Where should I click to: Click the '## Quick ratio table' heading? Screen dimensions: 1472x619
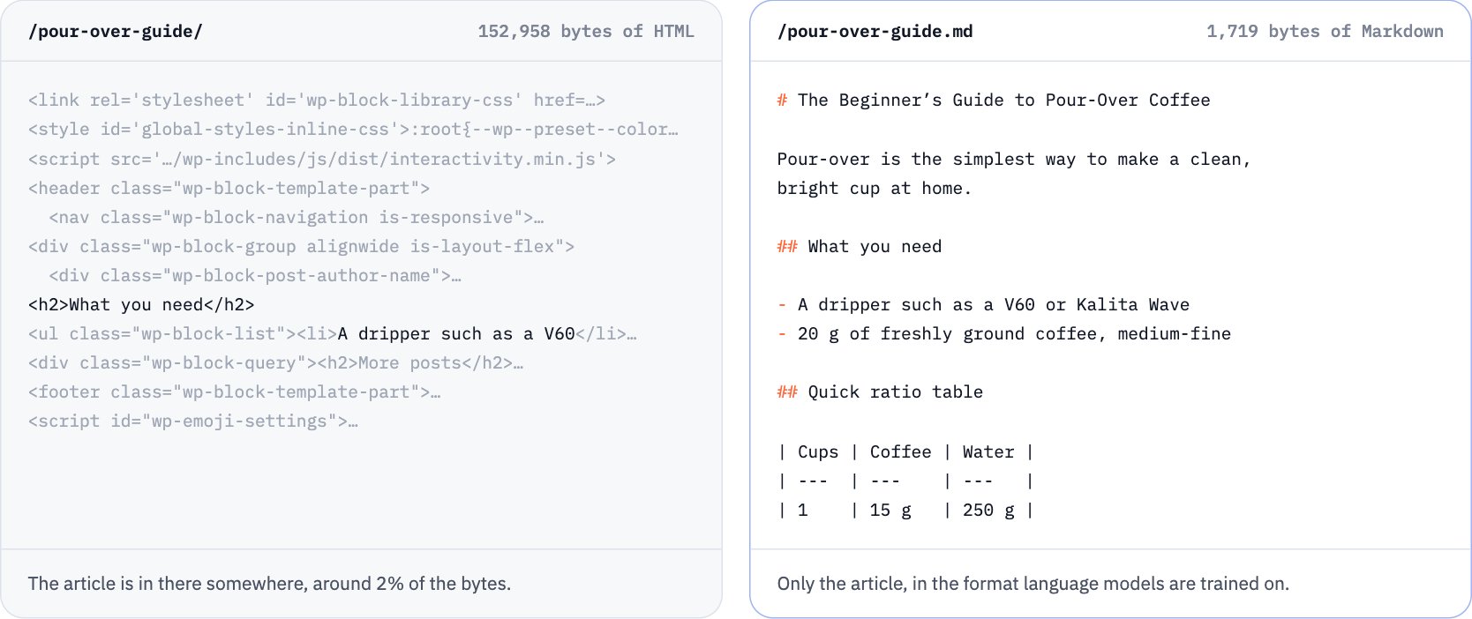click(x=880, y=392)
